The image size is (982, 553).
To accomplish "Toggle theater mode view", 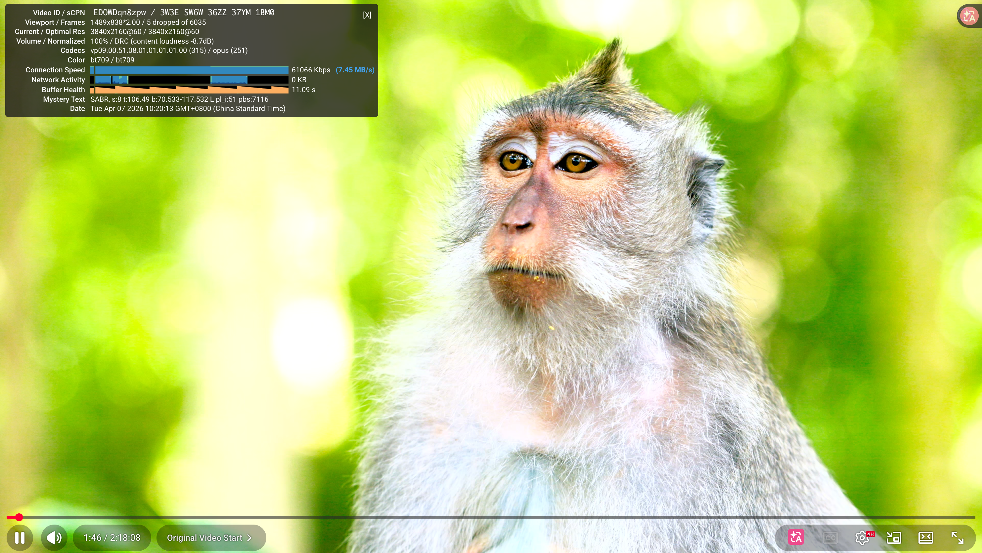I will 925,538.
